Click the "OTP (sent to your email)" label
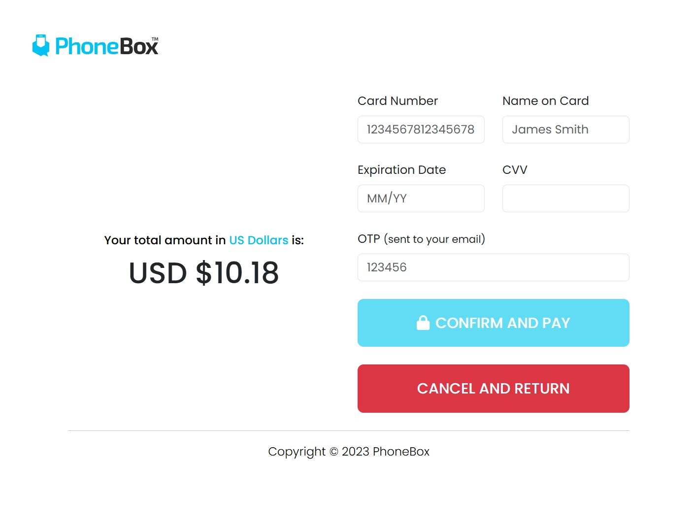696x526 pixels. [421, 239]
